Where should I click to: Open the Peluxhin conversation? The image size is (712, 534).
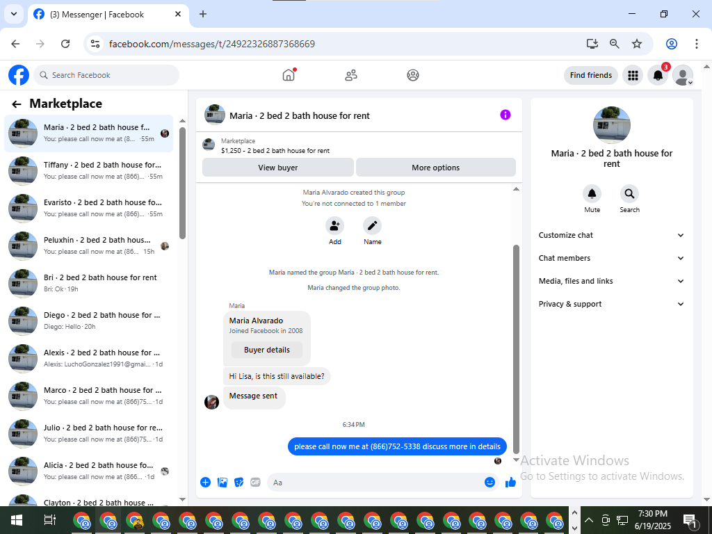pyautogui.click(x=89, y=245)
